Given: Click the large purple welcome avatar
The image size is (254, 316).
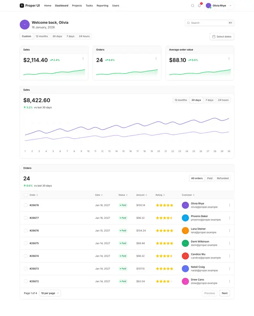Looking at the screenshot, I should 25,25.
